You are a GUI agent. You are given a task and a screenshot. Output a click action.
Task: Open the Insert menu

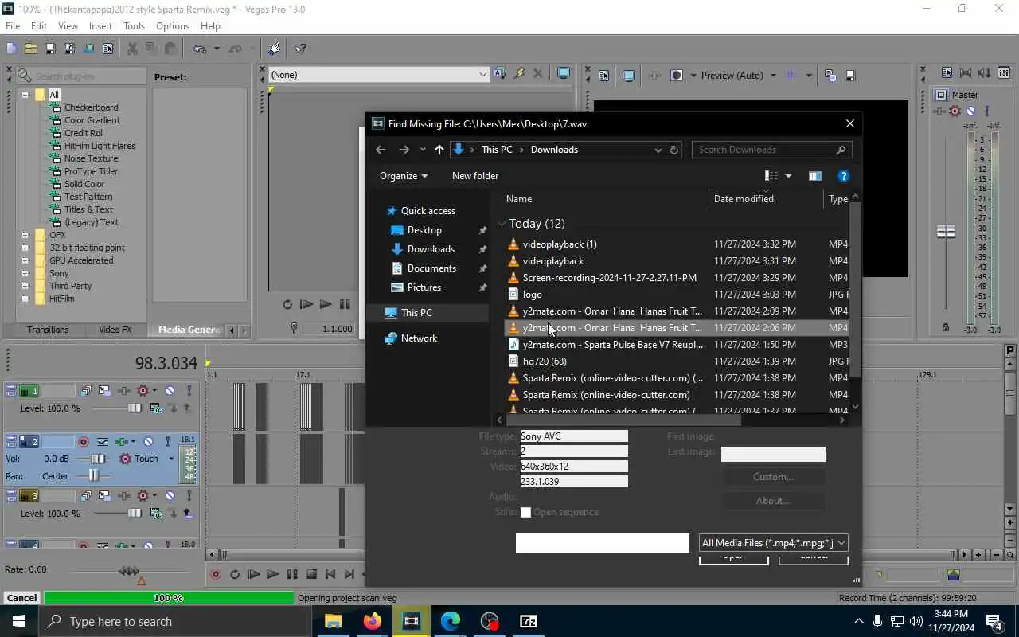[x=100, y=26]
